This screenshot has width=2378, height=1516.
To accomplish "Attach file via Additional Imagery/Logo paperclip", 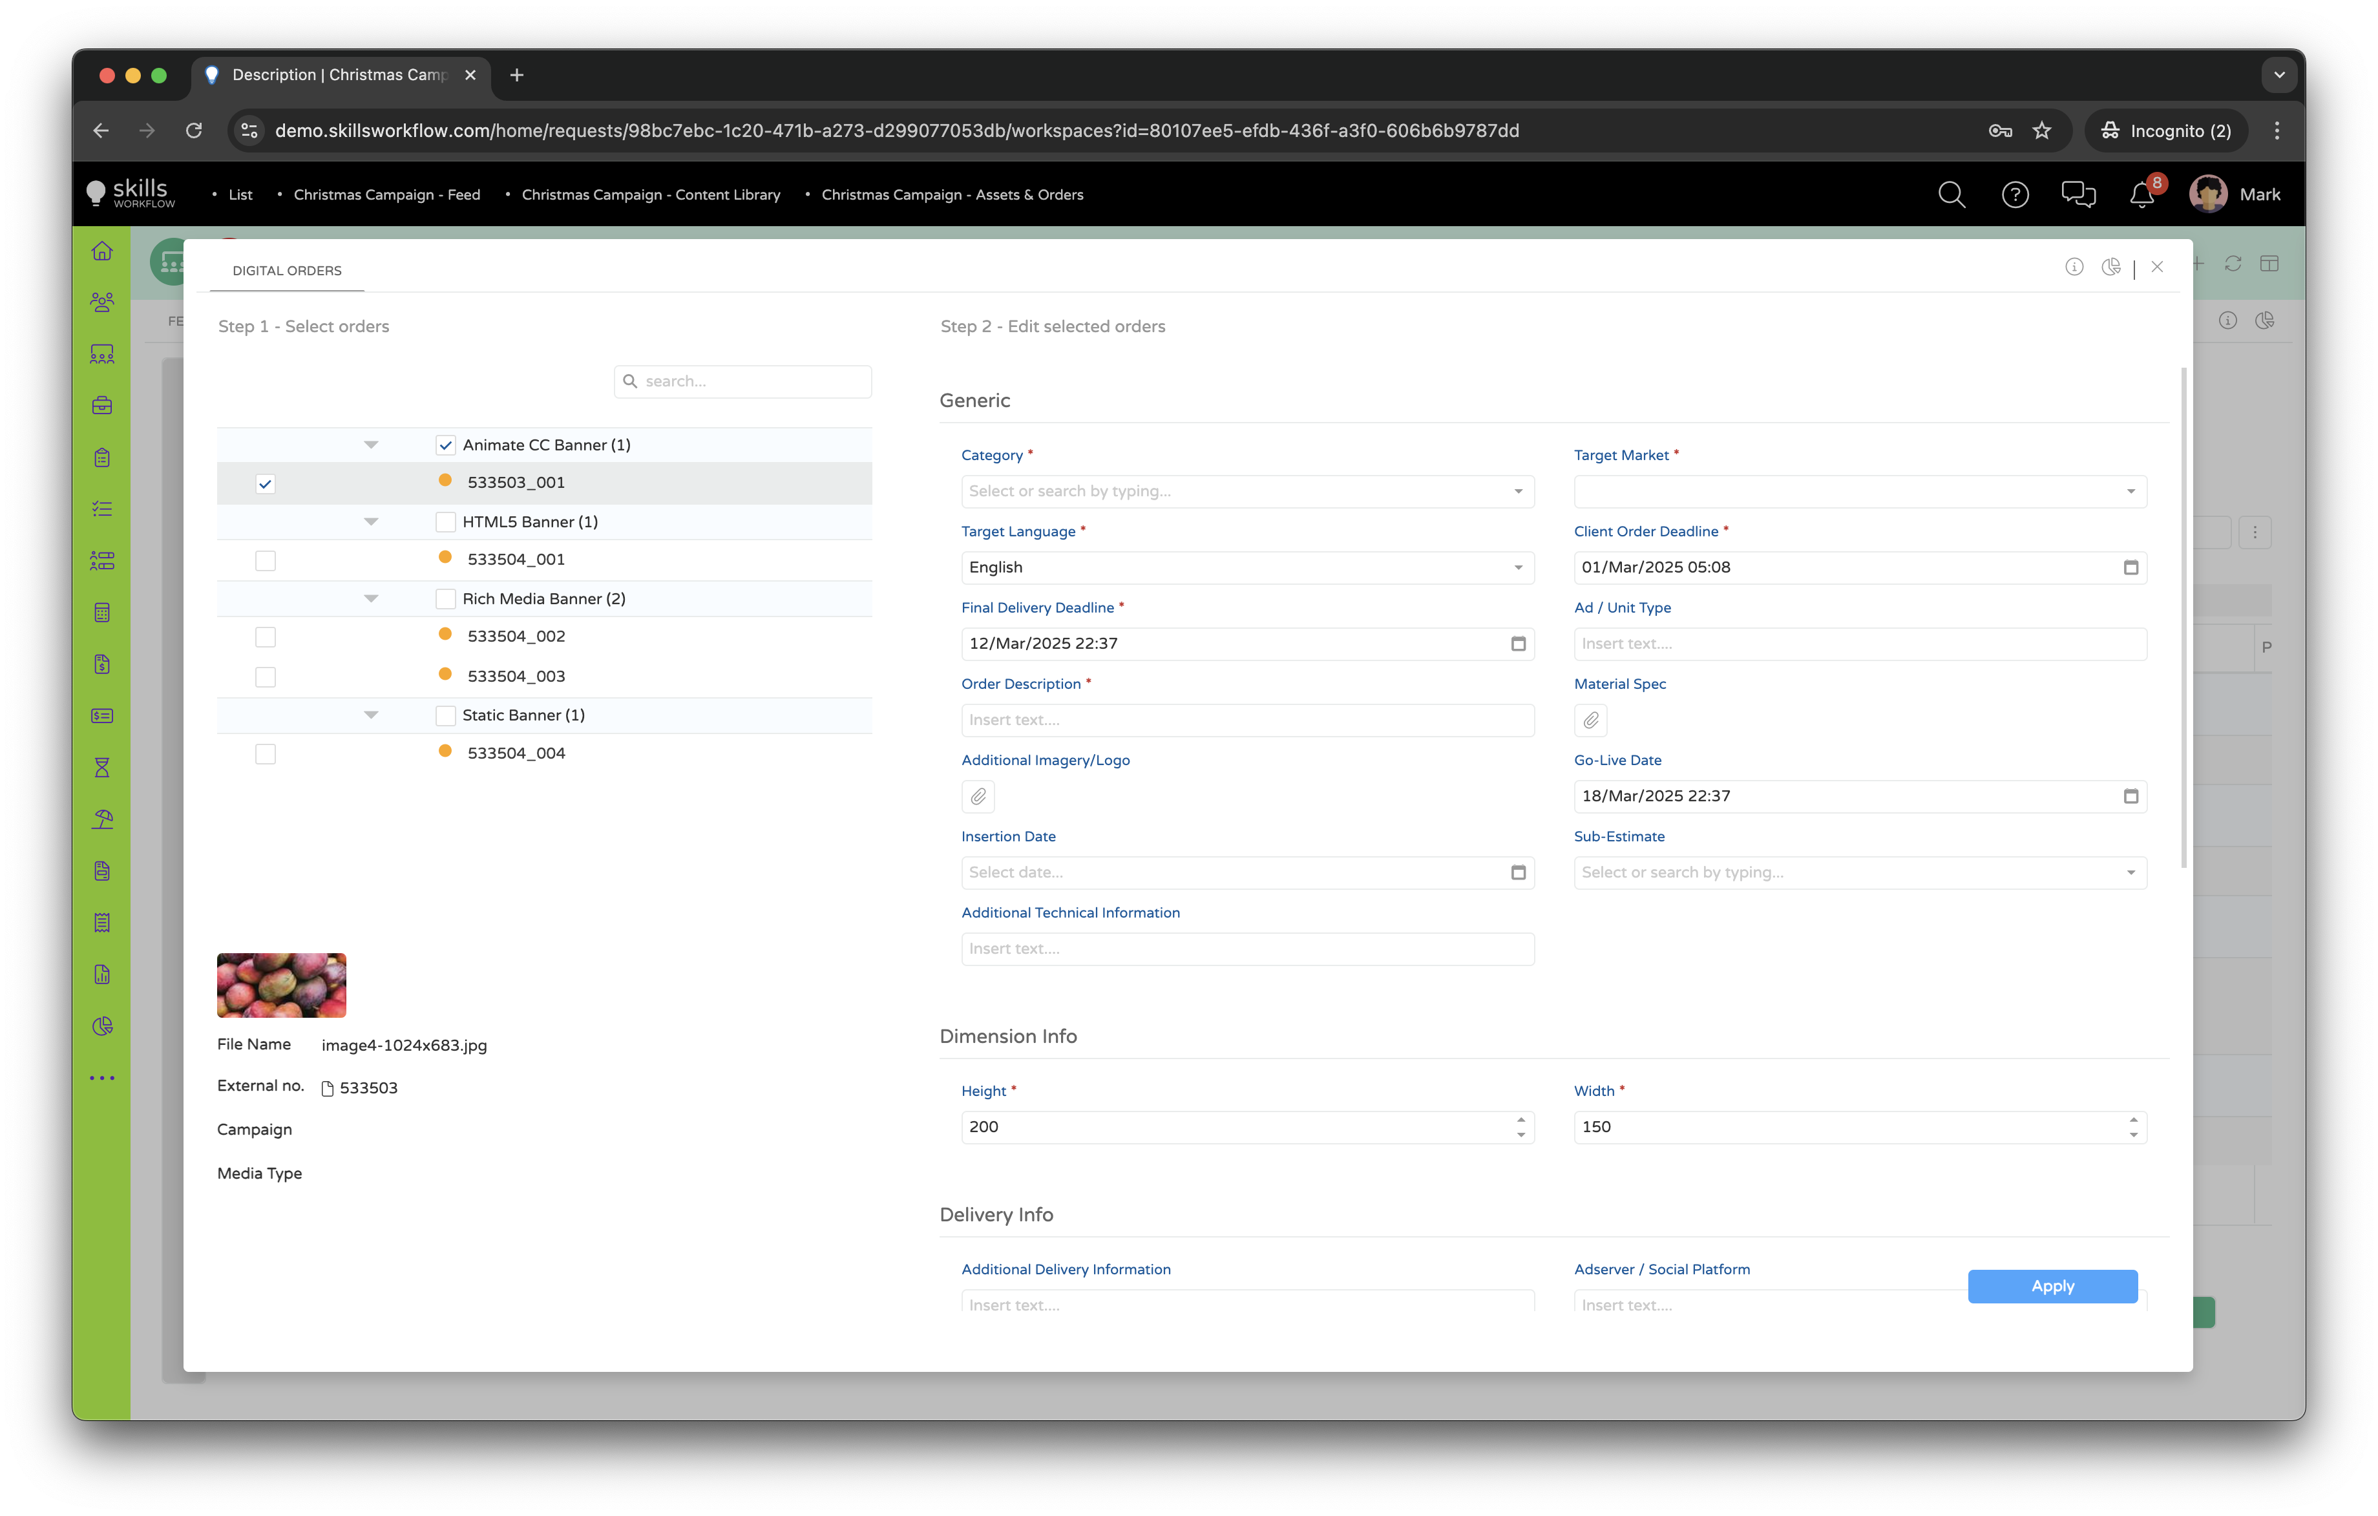I will coord(978,797).
